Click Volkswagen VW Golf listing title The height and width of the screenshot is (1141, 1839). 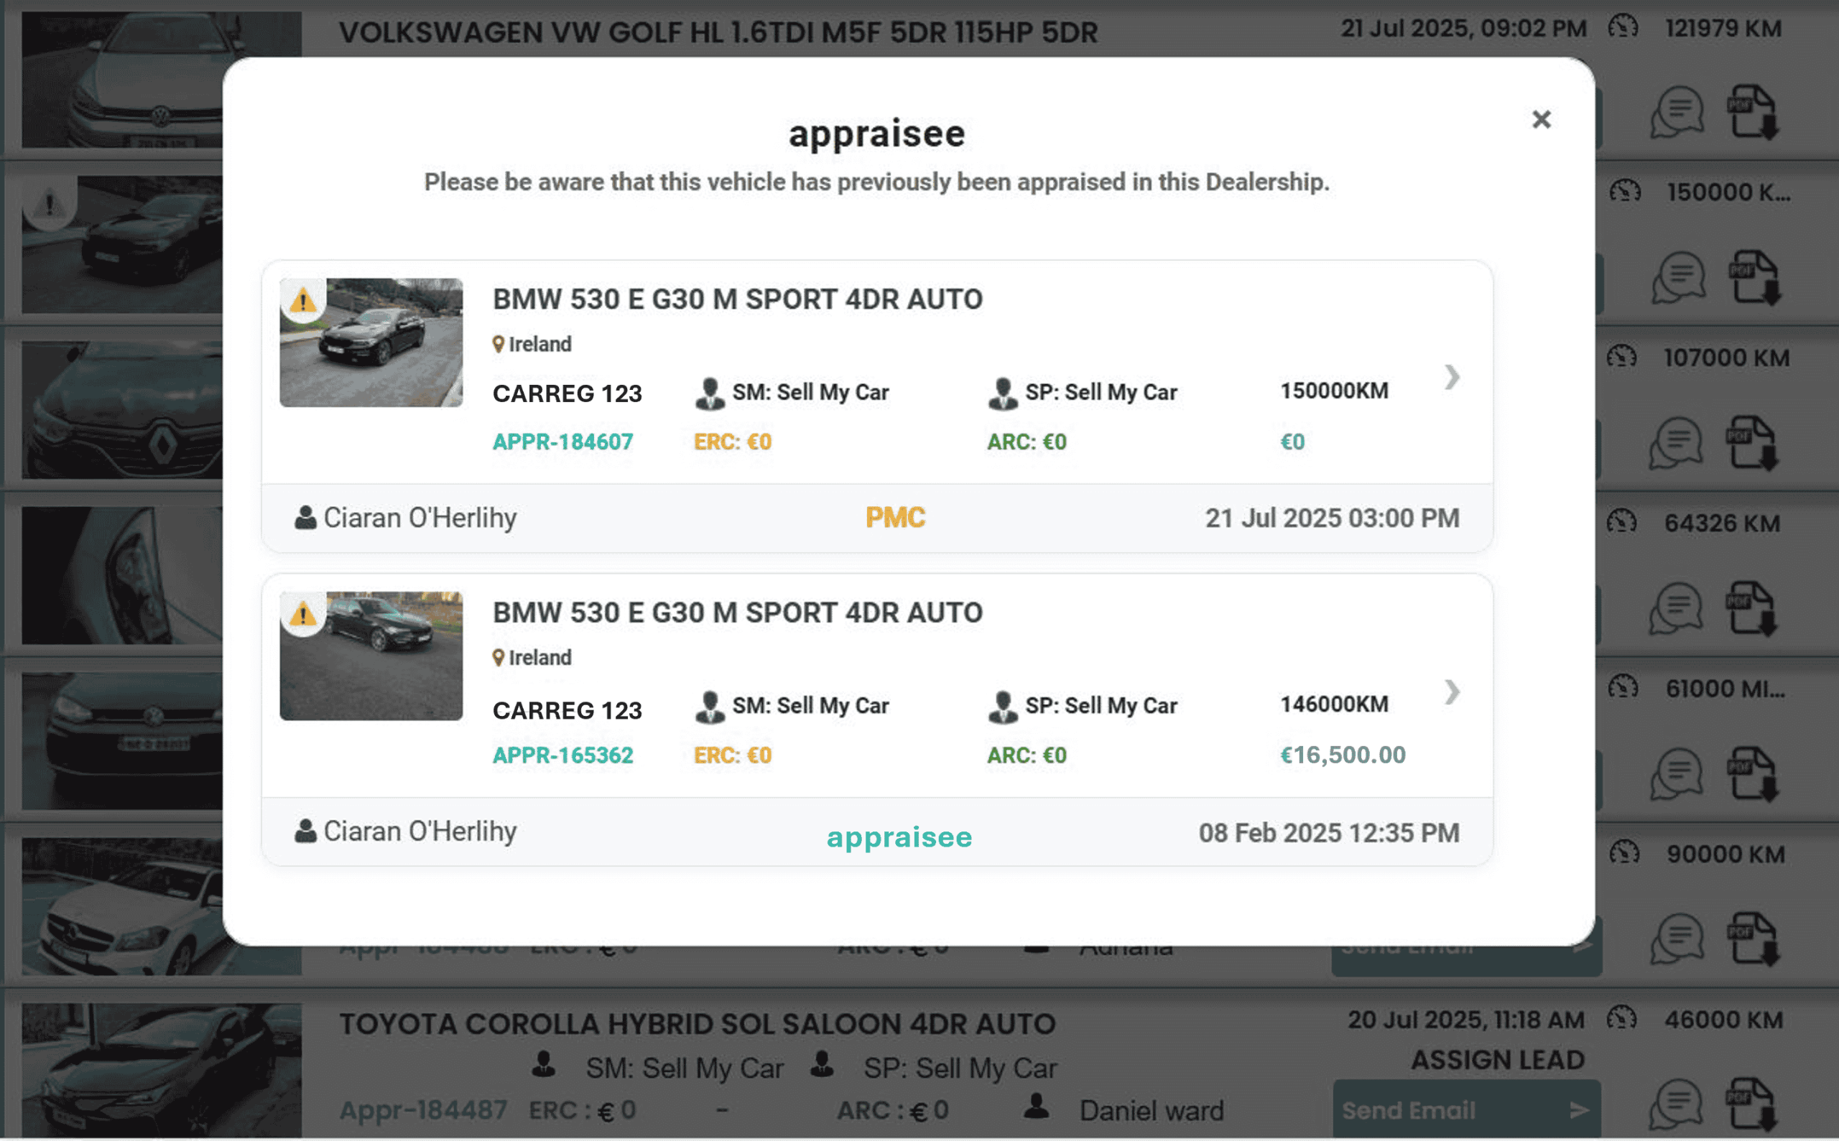718,32
